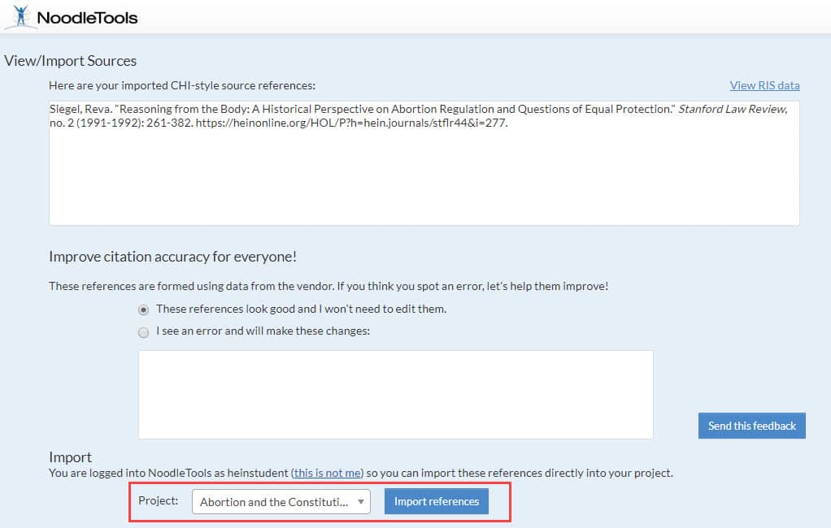Select 'I see an error' radio option
This screenshot has height=528, width=831.
[143, 332]
